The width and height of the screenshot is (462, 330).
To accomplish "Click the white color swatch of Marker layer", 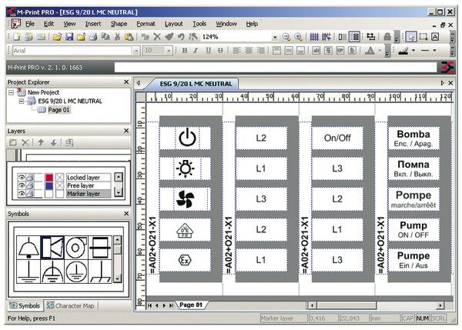I will pos(49,193).
